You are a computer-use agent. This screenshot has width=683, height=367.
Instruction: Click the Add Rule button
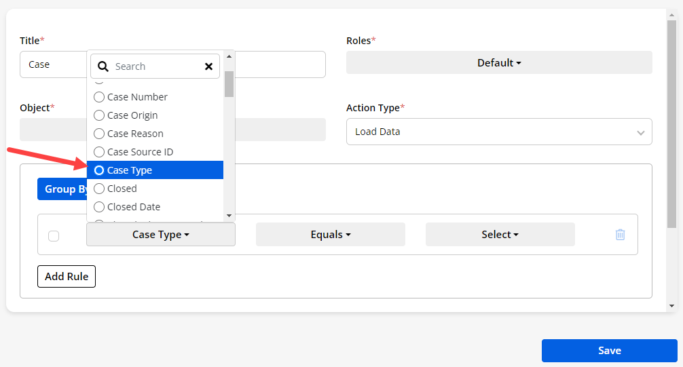(x=67, y=277)
